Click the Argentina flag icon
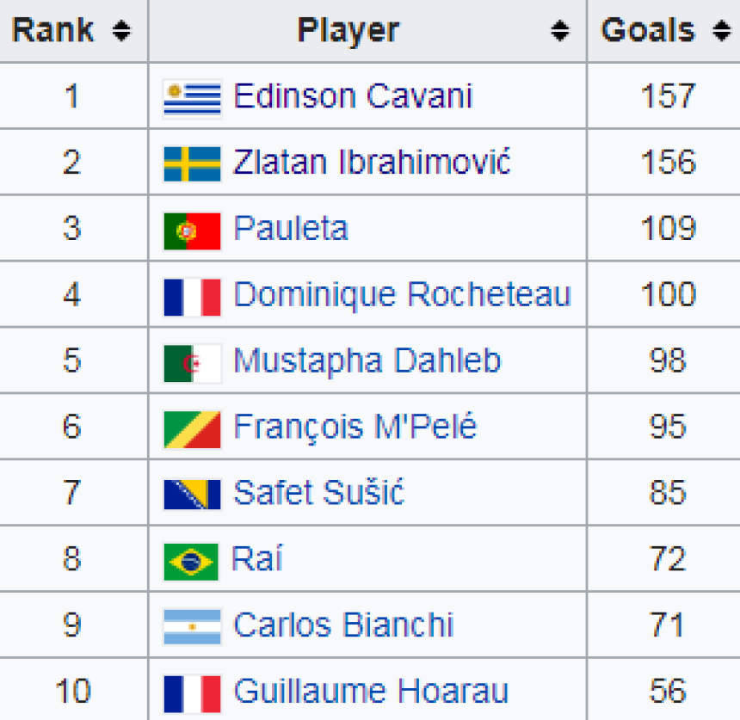740x720 pixels. (192, 626)
